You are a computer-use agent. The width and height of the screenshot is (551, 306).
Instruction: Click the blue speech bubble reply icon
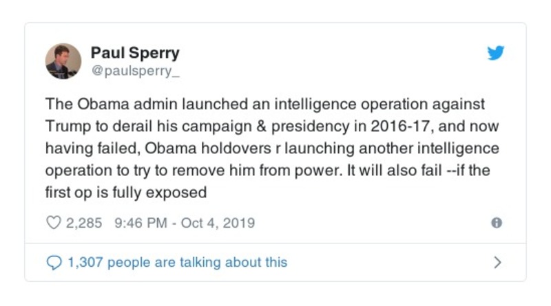(53, 262)
